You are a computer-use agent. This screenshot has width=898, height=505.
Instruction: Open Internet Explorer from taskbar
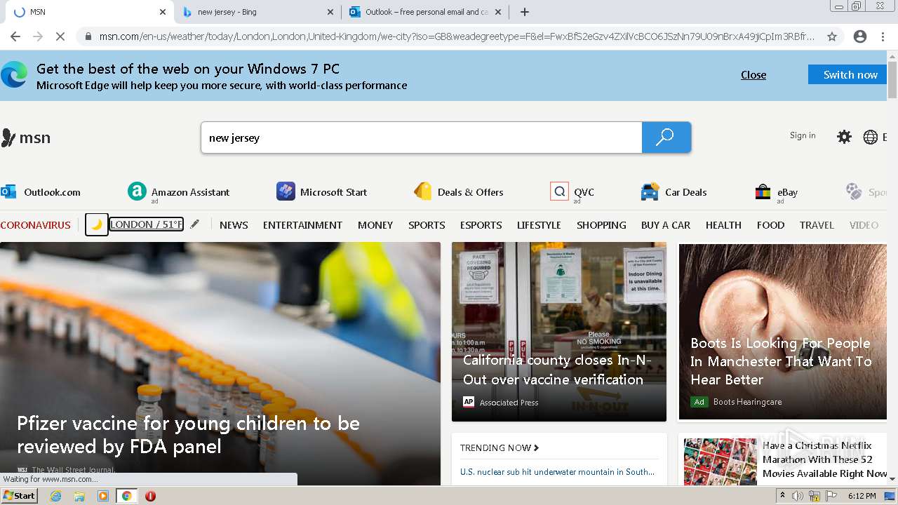click(55, 496)
